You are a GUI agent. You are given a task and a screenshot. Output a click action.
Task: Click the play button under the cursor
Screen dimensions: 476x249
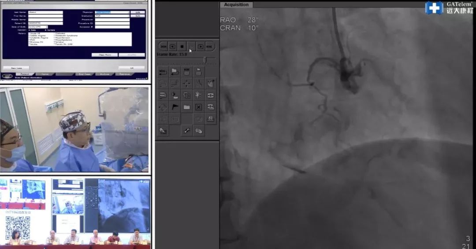[191, 46]
